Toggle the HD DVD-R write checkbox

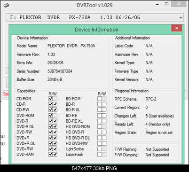click(x=104, y=132)
